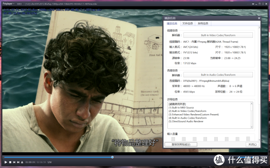Start playback with the Play button
This screenshot has width=270, height=168.
pyautogui.click(x=6, y=162)
